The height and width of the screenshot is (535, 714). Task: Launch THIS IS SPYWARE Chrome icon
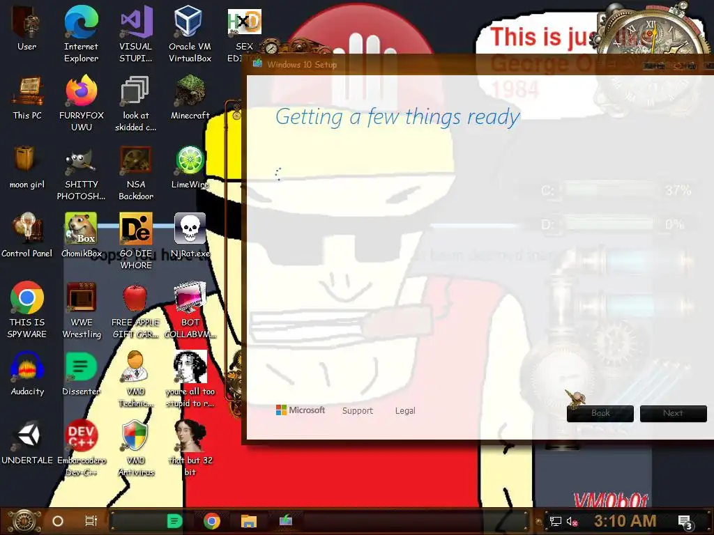(27, 310)
